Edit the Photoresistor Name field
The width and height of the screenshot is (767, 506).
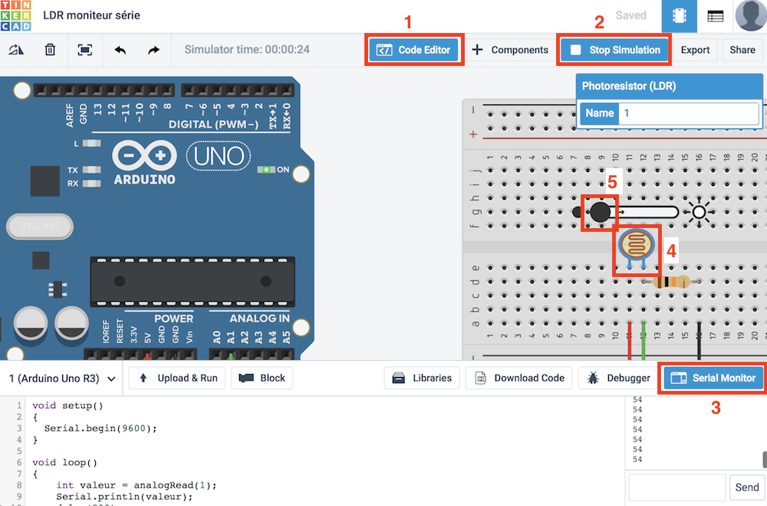(x=689, y=113)
